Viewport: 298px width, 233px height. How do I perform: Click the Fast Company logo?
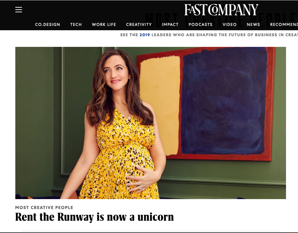(221, 10)
